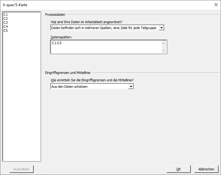Pick the C3 entry in the list
221x175 pixels.
pos(6,23)
